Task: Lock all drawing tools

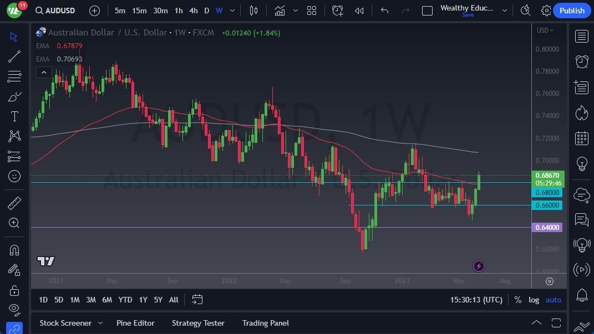Action: pyautogui.click(x=14, y=290)
